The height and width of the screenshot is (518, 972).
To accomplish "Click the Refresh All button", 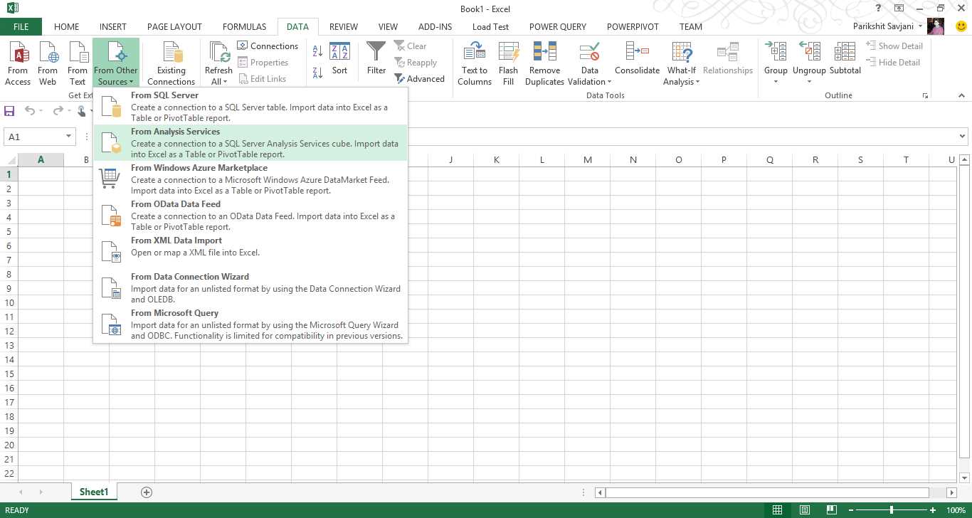I will (218, 63).
